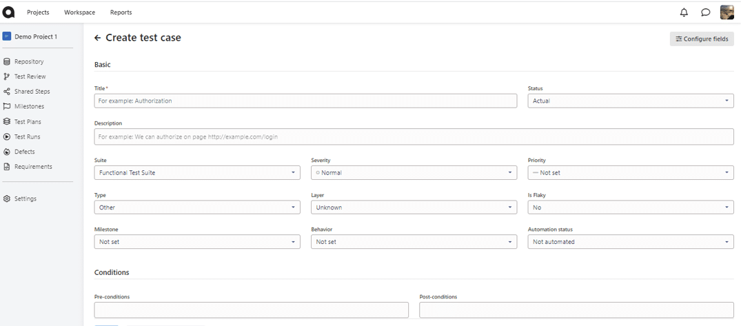This screenshot has height=326, width=741.
Task: Expand the Is Flaky dropdown
Action: click(630, 207)
